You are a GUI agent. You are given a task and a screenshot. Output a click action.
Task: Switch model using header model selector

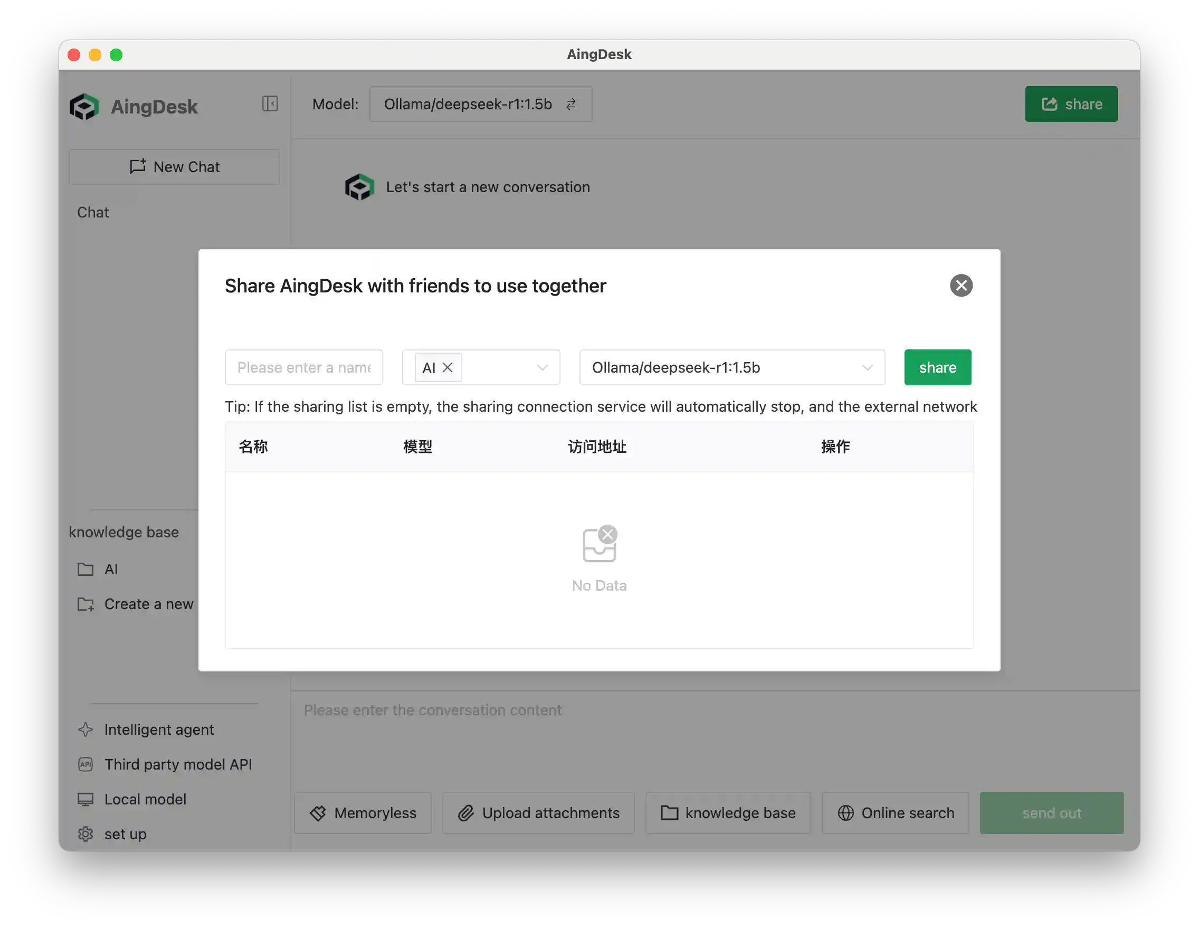click(x=480, y=104)
